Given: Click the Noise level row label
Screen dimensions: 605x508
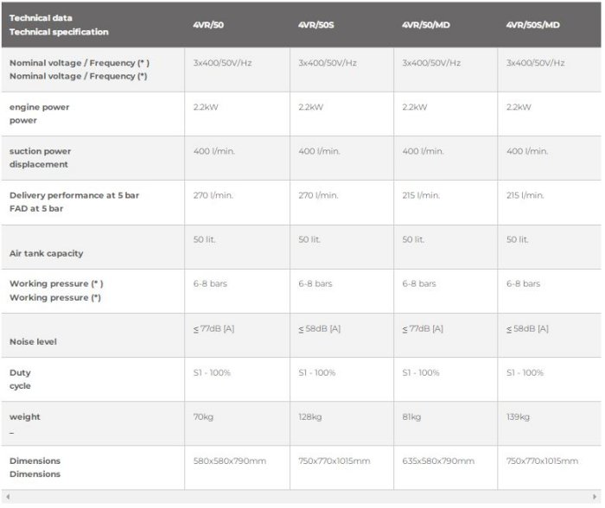Looking at the screenshot, I should [33, 341].
